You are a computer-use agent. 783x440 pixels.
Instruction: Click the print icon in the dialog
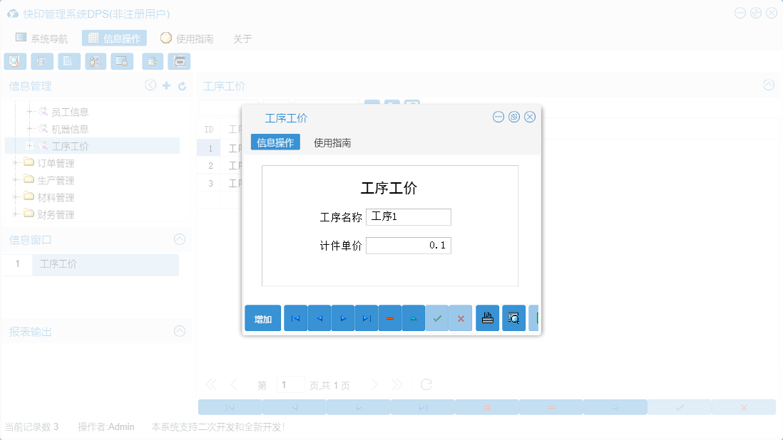click(x=487, y=318)
